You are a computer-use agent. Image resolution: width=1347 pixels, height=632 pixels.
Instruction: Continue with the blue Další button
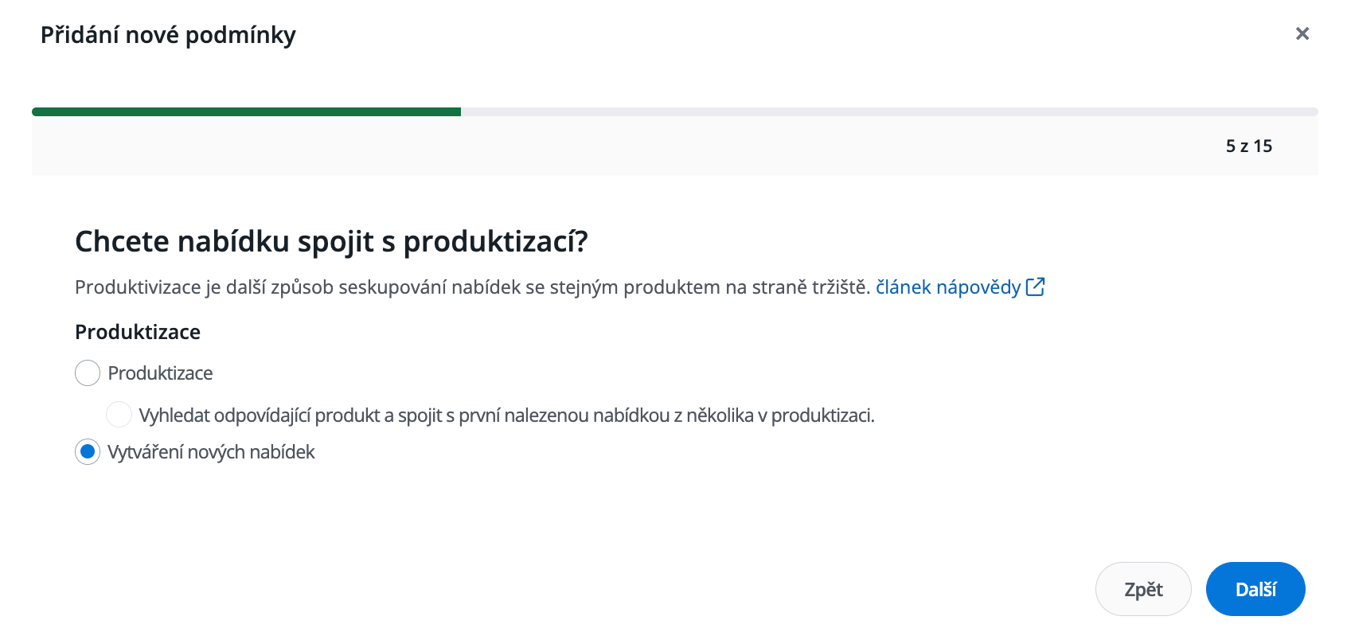coord(1255,589)
